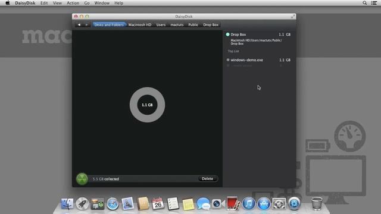Select the Drop Box breadcrumb

[x=211, y=25]
